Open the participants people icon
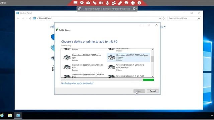The image size is (214, 120). point(114,3)
